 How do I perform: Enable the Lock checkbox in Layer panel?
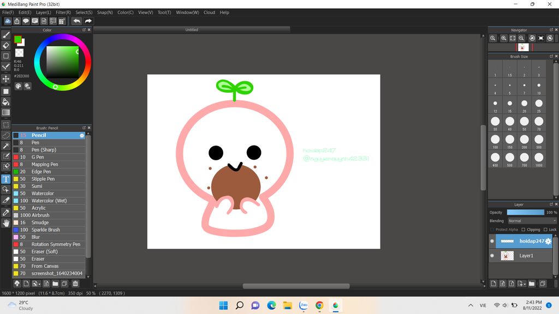coord(545,230)
